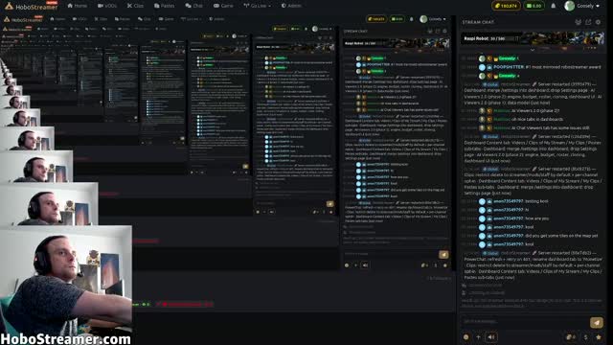Expand the Go Live dropdown menu
This screenshot has height=345, width=613.
pos(257,6)
